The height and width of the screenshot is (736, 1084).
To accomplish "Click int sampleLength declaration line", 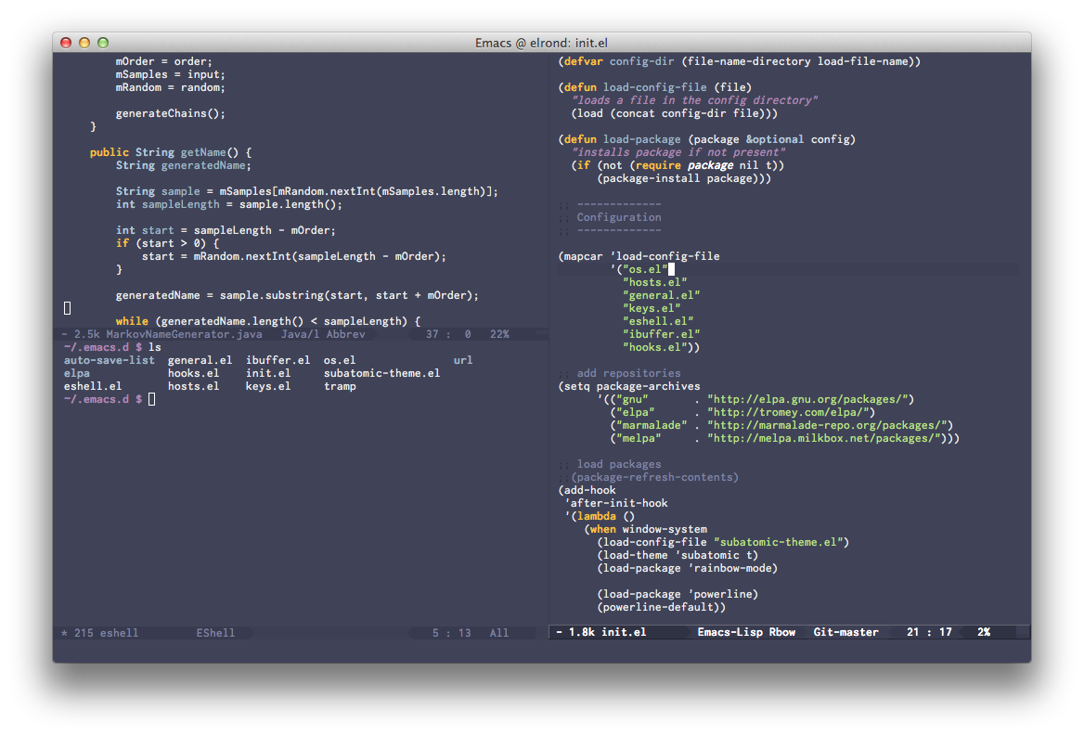I will coord(229,204).
